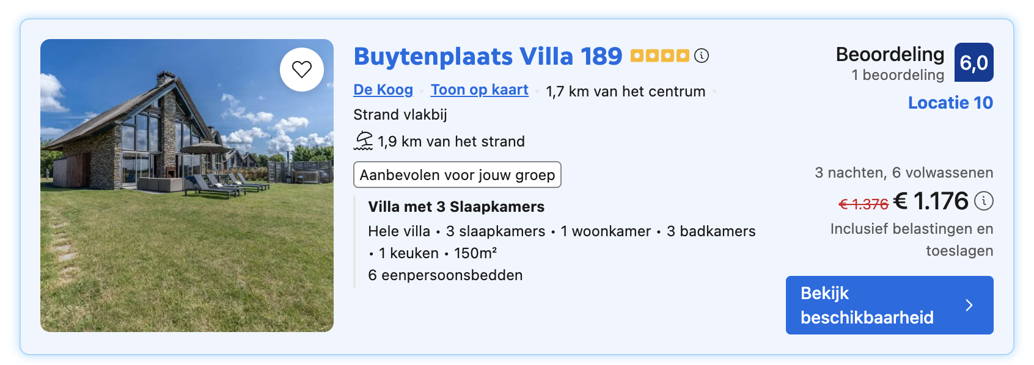Open the Buytenplaats Villa 189 title link
The image size is (1034, 365).
488,56
